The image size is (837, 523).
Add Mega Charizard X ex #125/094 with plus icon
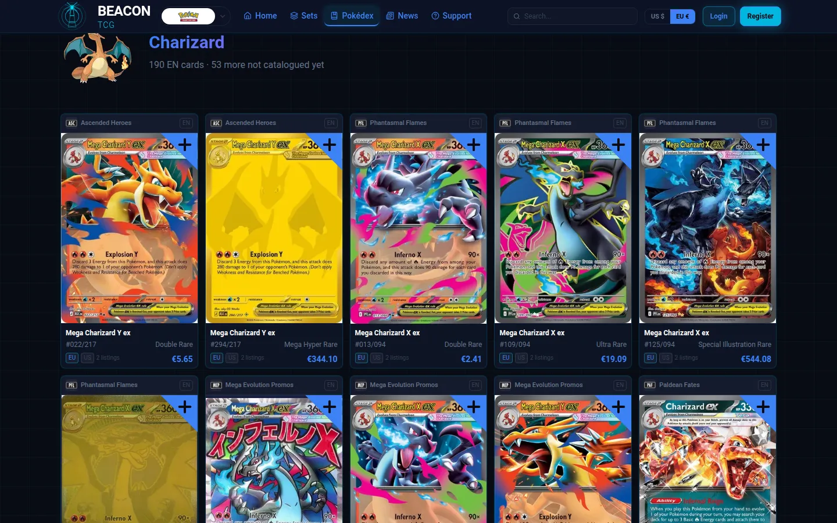click(763, 145)
